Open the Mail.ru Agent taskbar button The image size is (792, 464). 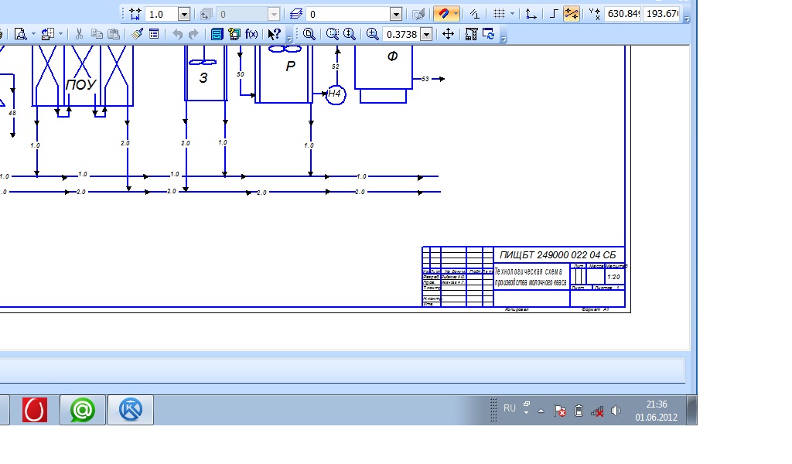[82, 409]
